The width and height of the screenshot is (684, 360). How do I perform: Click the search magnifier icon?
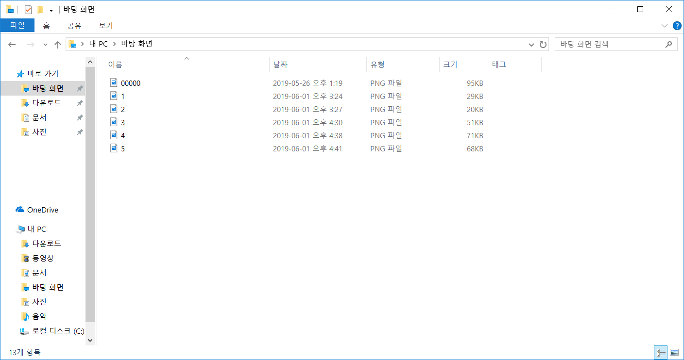coord(669,44)
